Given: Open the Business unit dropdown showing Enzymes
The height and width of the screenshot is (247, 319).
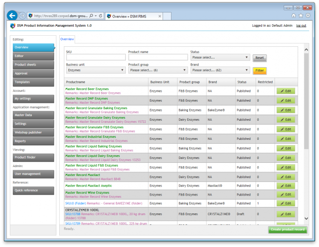Looking at the screenshot, I should click(96, 70).
